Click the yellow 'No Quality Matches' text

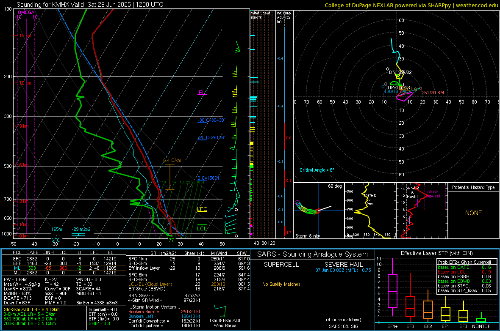point(281,284)
